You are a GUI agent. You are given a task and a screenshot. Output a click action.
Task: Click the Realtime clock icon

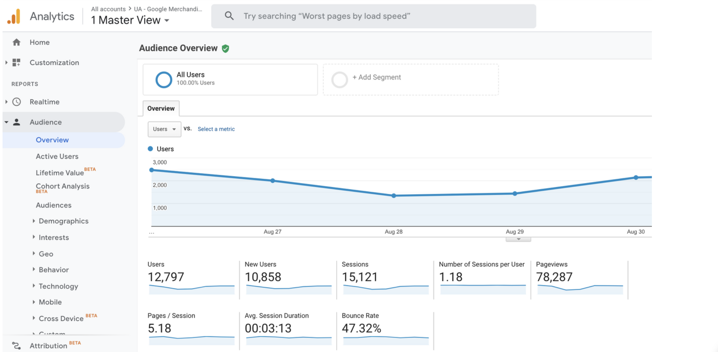point(17,102)
